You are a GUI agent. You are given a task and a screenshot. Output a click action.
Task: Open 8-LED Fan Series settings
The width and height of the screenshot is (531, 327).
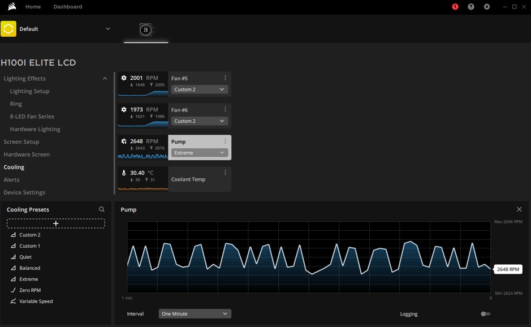click(x=32, y=116)
